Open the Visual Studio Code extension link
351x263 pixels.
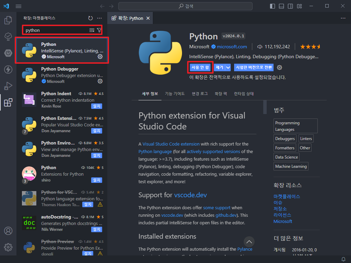[171, 144]
